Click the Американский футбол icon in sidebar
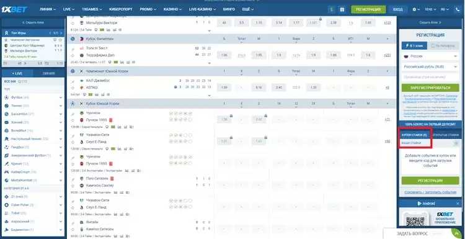The height and width of the screenshot is (239, 465). (x=7, y=155)
